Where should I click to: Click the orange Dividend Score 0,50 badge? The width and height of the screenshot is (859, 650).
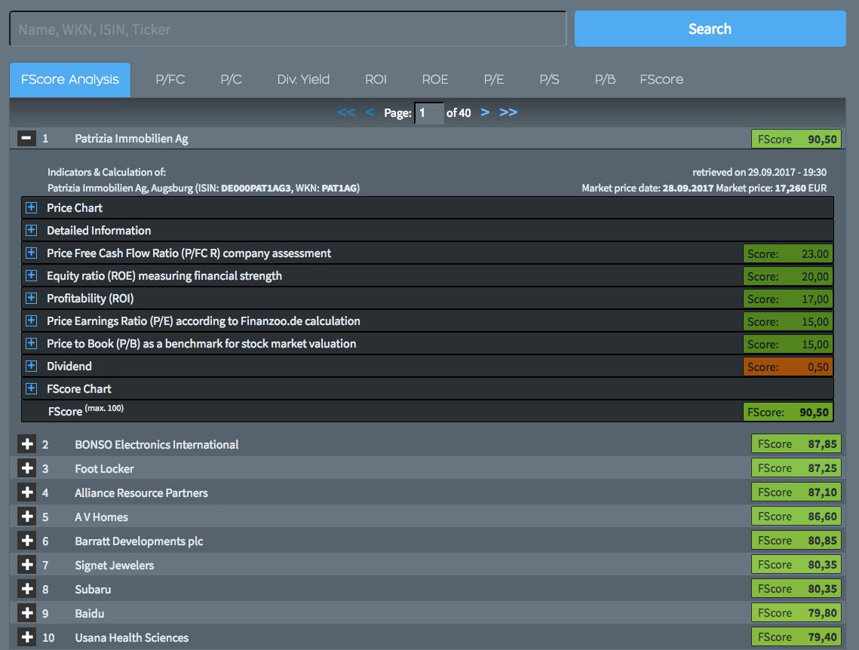788,367
